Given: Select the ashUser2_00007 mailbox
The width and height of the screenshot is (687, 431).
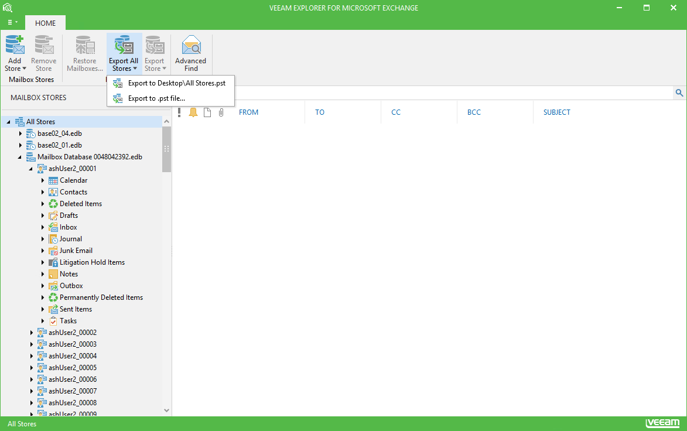Looking at the screenshot, I should click(x=73, y=391).
